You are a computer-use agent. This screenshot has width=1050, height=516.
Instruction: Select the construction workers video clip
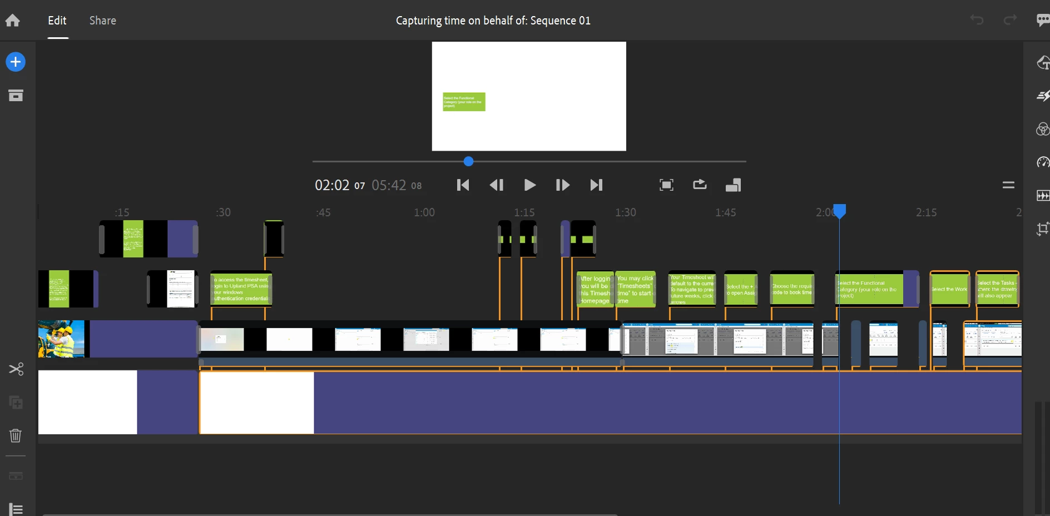pyautogui.click(x=117, y=339)
